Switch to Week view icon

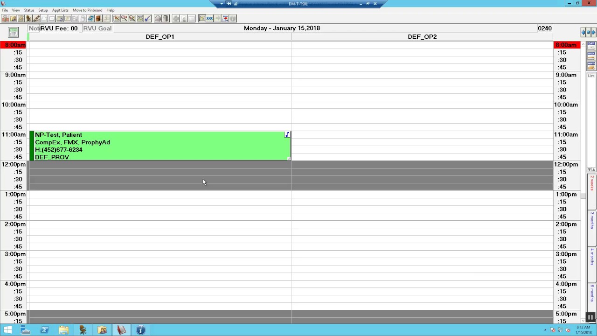(591, 55)
